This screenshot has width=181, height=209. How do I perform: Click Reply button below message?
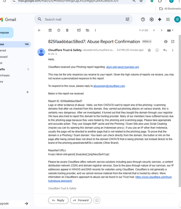point(58,200)
